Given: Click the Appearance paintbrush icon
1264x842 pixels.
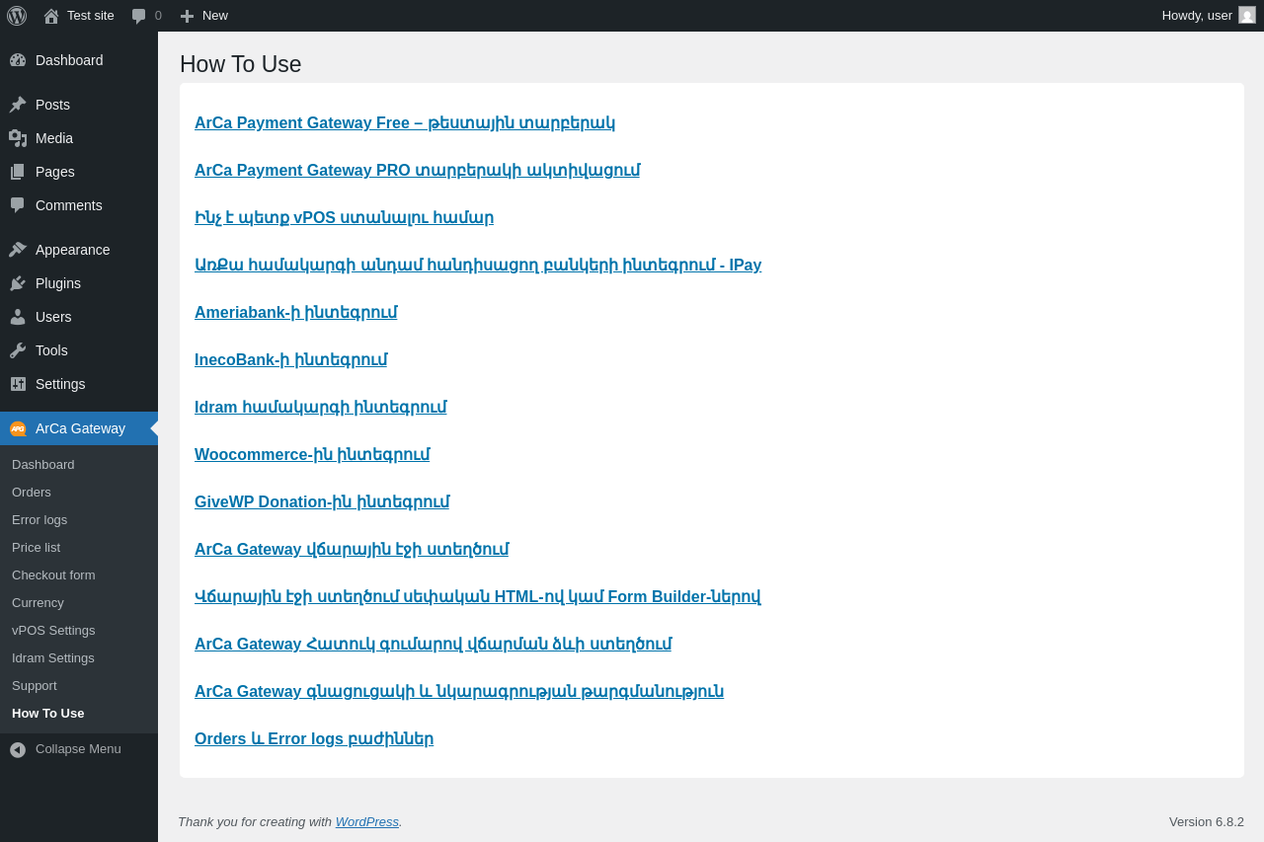Looking at the screenshot, I should tap(18, 250).
